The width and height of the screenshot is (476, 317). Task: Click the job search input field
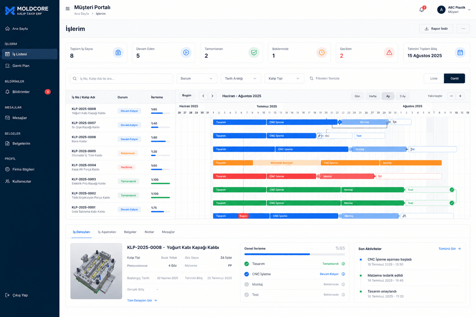(121, 79)
